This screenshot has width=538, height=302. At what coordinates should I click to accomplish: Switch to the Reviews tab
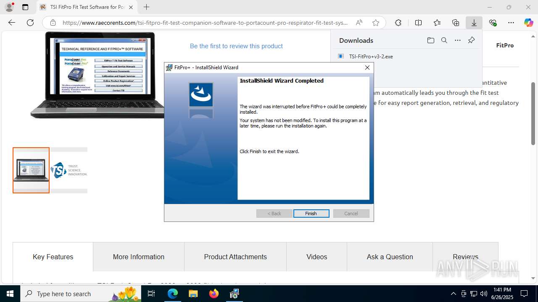click(465, 257)
